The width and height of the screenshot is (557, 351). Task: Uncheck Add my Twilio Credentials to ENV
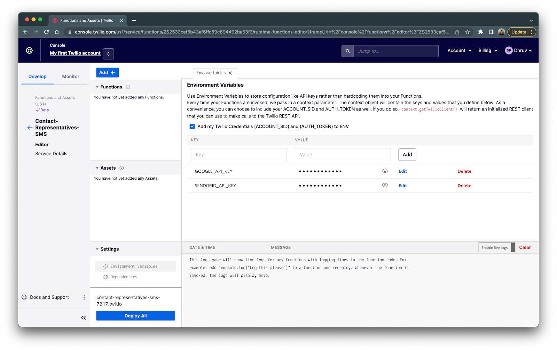tap(192, 126)
